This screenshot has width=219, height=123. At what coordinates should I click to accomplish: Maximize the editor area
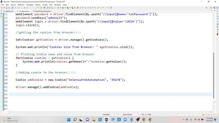point(215,11)
